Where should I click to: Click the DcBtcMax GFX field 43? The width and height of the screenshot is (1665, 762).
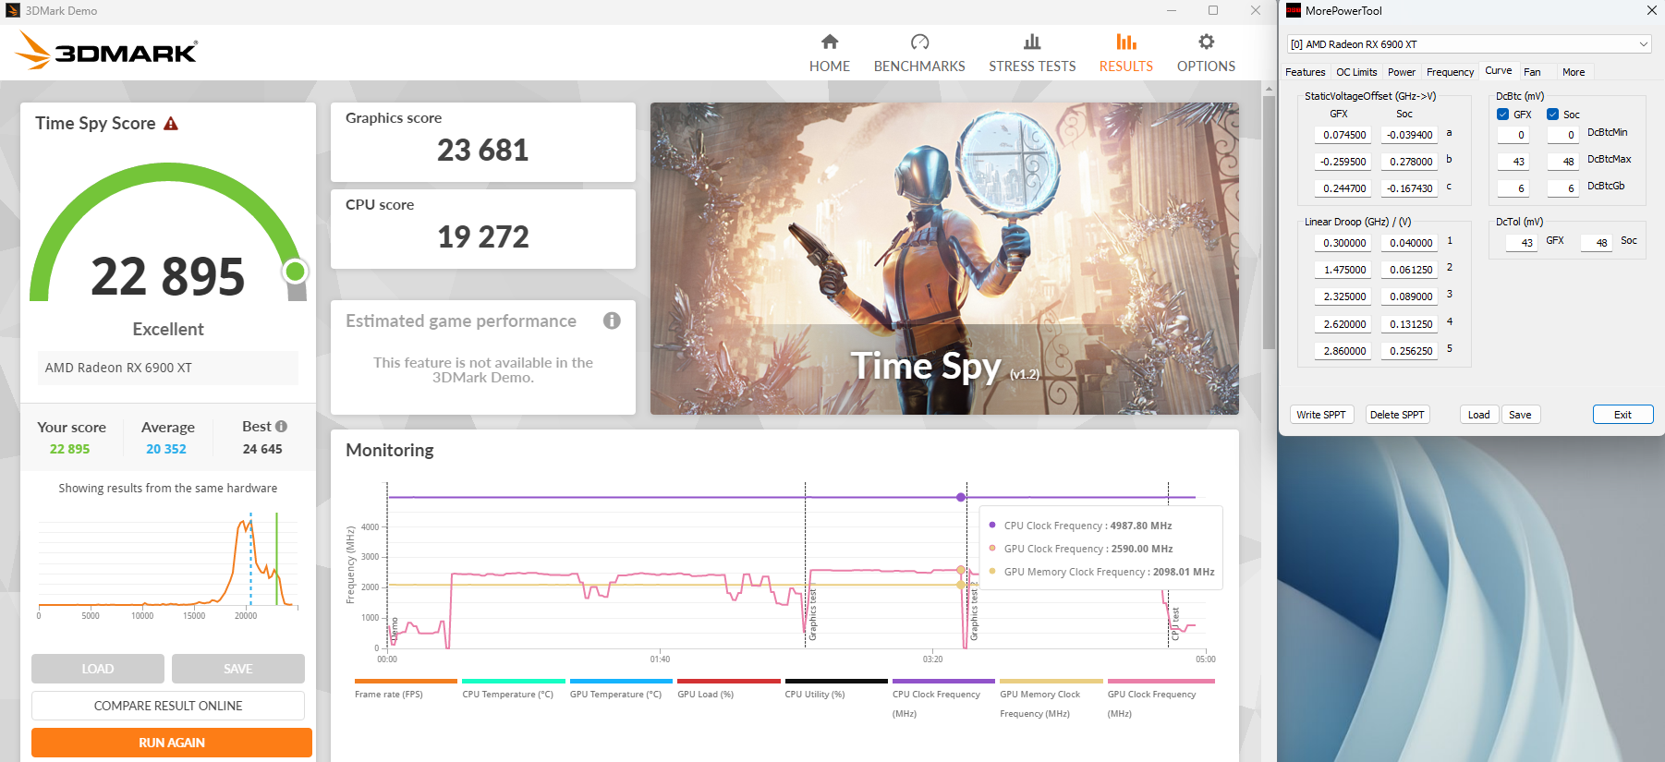click(1513, 162)
